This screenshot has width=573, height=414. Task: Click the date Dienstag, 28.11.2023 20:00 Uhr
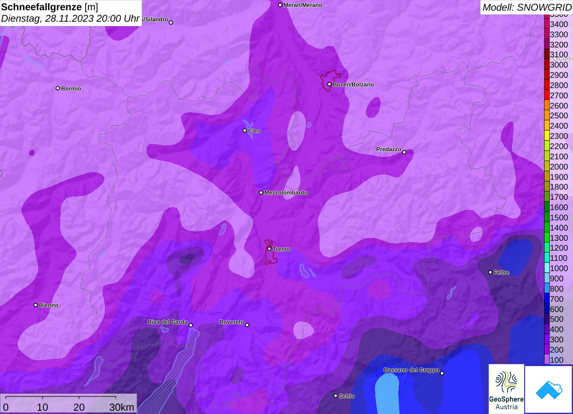(x=70, y=18)
